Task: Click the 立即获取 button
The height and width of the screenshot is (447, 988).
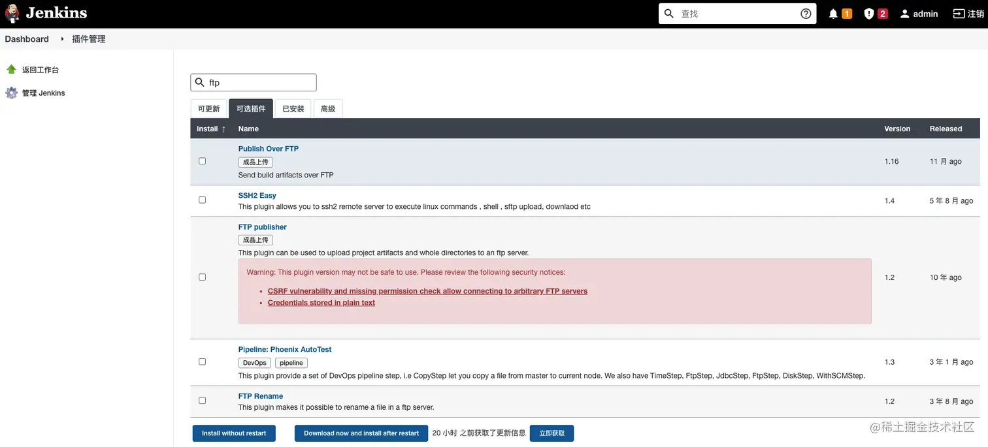Action: tap(552, 433)
